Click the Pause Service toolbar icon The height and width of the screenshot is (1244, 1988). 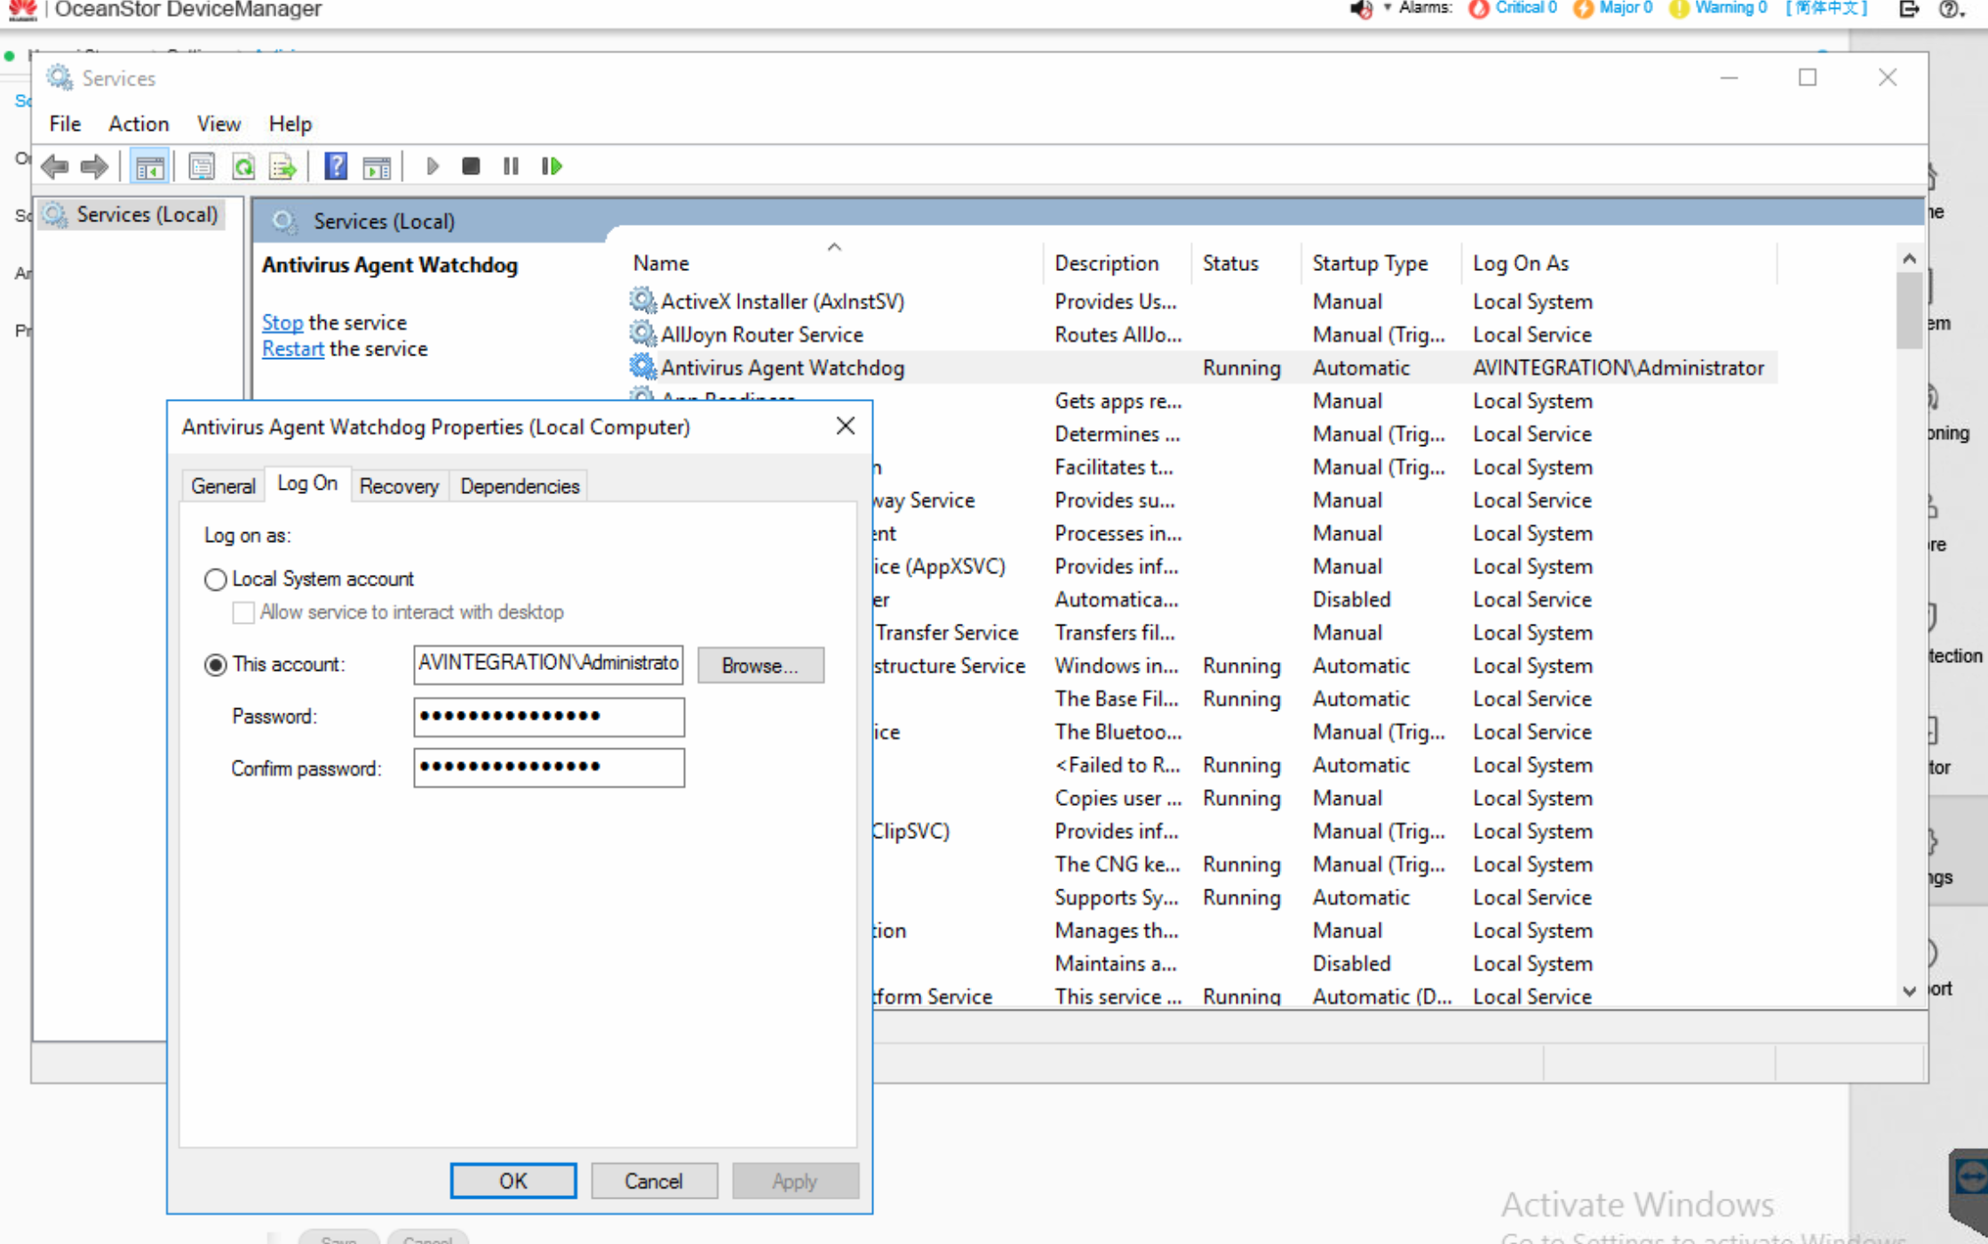click(511, 166)
